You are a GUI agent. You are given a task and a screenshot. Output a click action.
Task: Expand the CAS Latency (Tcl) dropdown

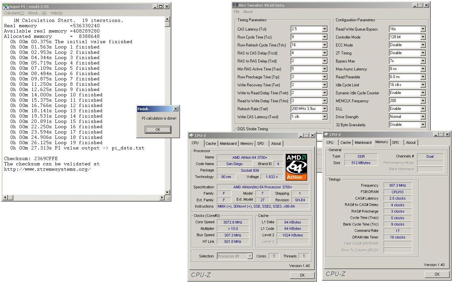[324, 29]
